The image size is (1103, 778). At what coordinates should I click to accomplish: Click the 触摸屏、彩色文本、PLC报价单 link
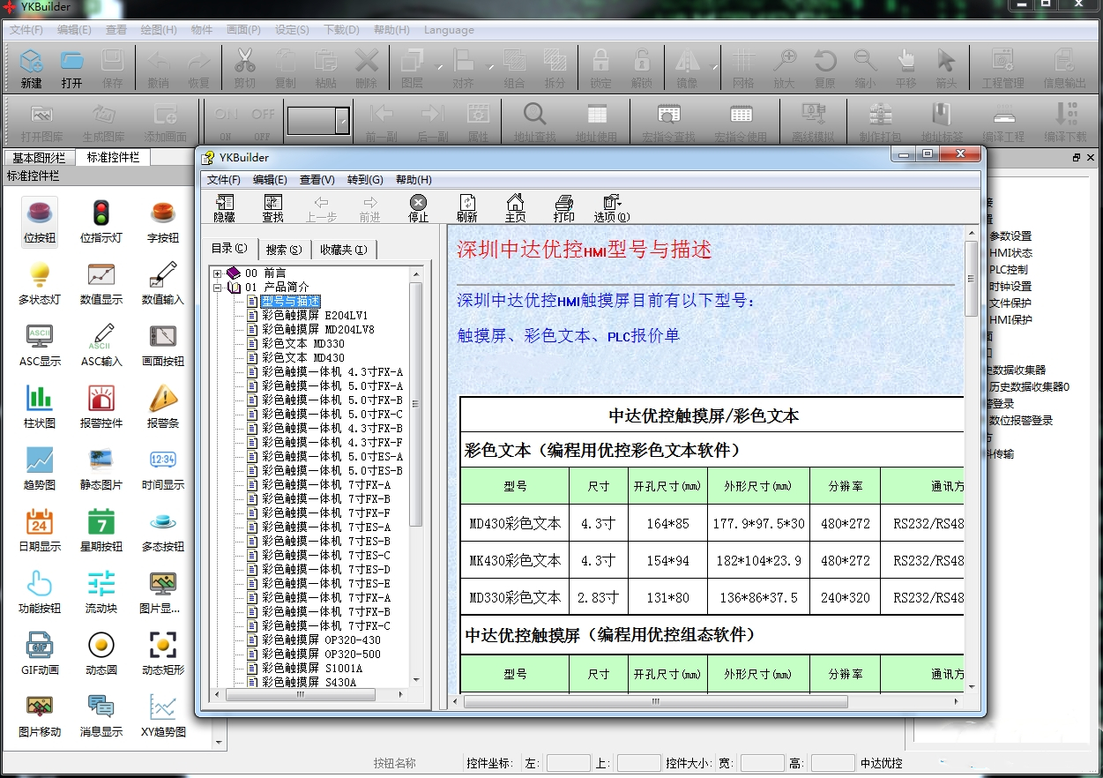pyautogui.click(x=568, y=336)
